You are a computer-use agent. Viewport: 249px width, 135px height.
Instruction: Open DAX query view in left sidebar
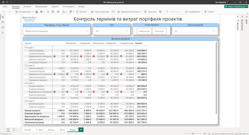pyautogui.click(x=3, y=33)
